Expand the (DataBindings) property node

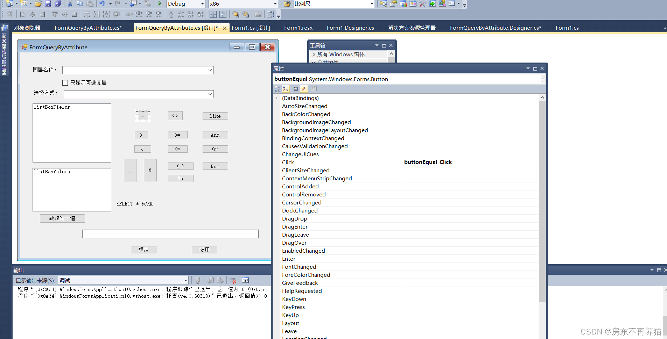point(276,98)
